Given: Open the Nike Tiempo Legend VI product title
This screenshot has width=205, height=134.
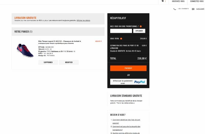Looking at the screenshot, I should click(59, 42).
